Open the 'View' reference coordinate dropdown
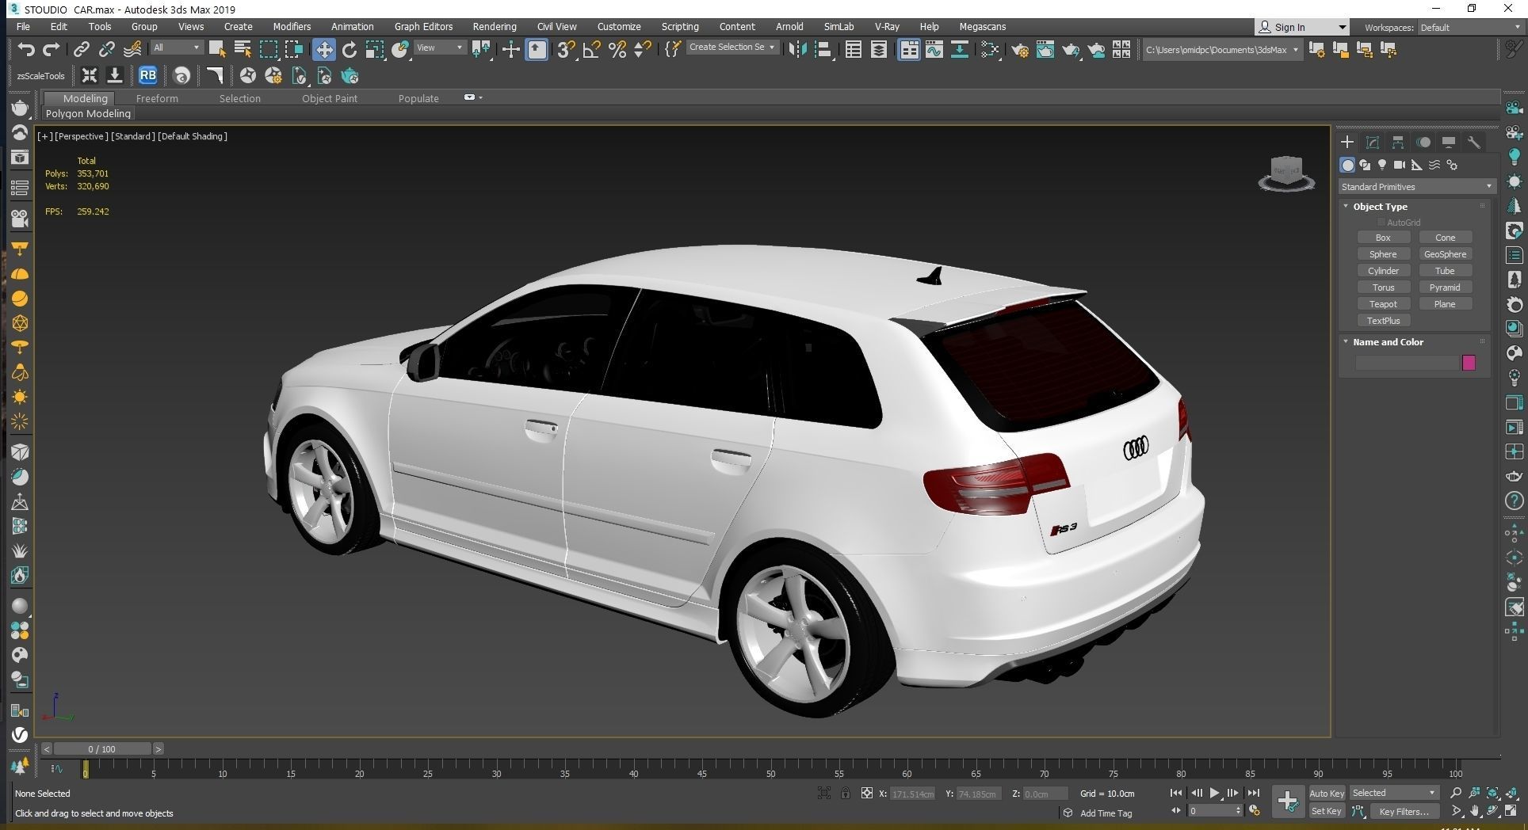 point(440,48)
